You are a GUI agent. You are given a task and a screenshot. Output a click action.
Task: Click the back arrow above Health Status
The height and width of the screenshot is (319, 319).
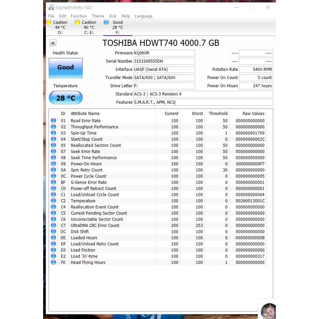tap(52, 43)
